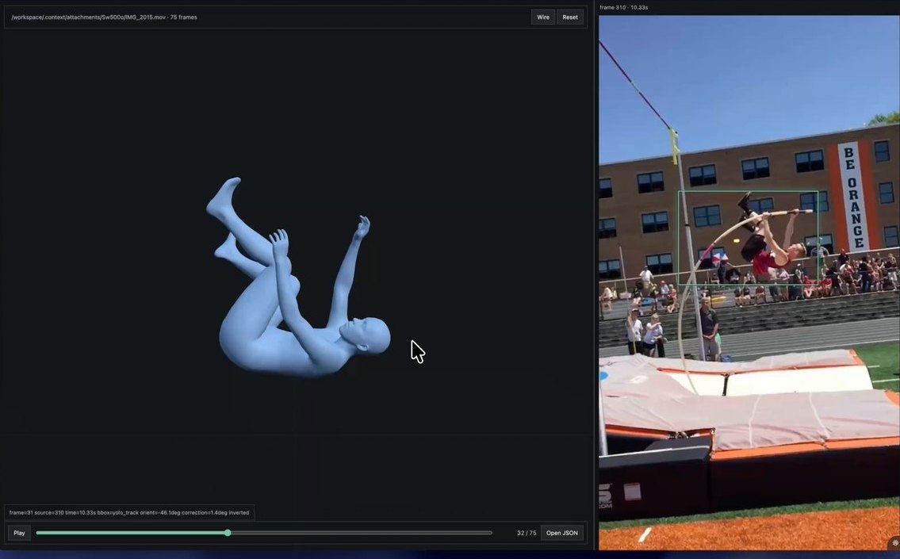Screen dimensions: 900x559
Task: Toggle Wire mesh view button
Action: (x=543, y=17)
